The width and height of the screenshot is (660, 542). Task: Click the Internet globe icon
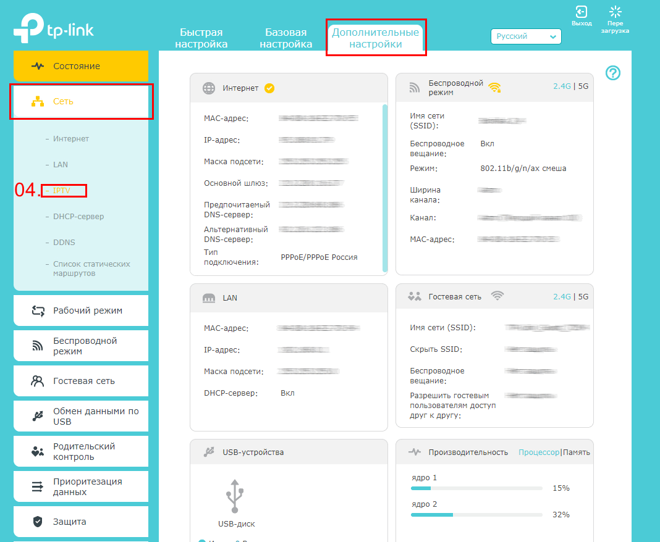click(x=209, y=88)
